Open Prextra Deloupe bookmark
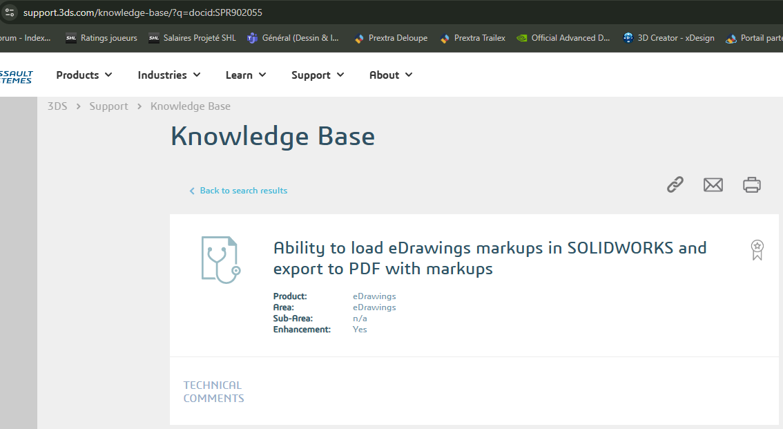The width and height of the screenshot is (783, 429). coord(391,38)
